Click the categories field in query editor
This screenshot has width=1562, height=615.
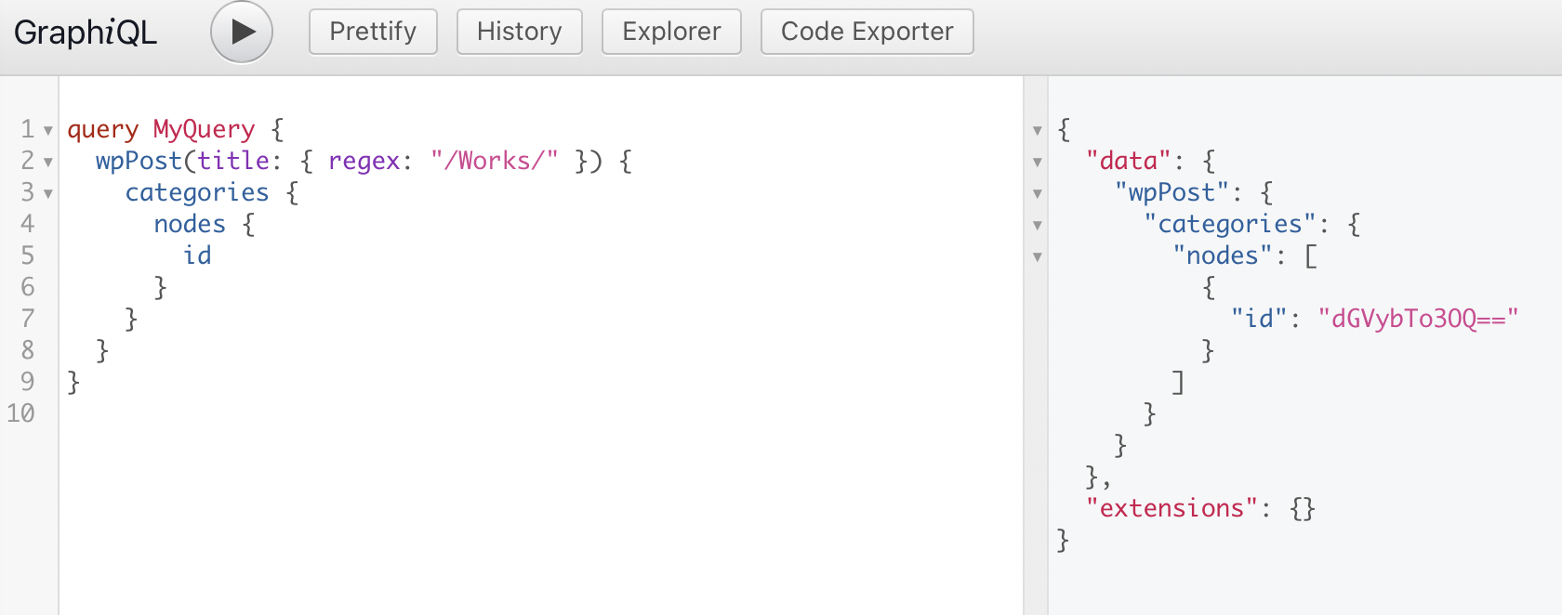click(x=197, y=192)
